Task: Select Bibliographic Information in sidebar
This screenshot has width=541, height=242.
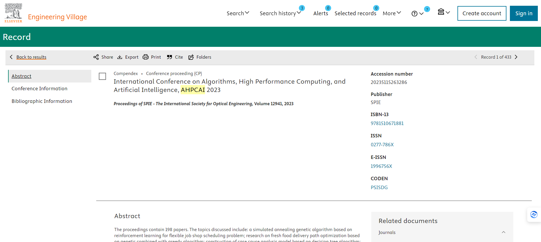Action: click(42, 101)
